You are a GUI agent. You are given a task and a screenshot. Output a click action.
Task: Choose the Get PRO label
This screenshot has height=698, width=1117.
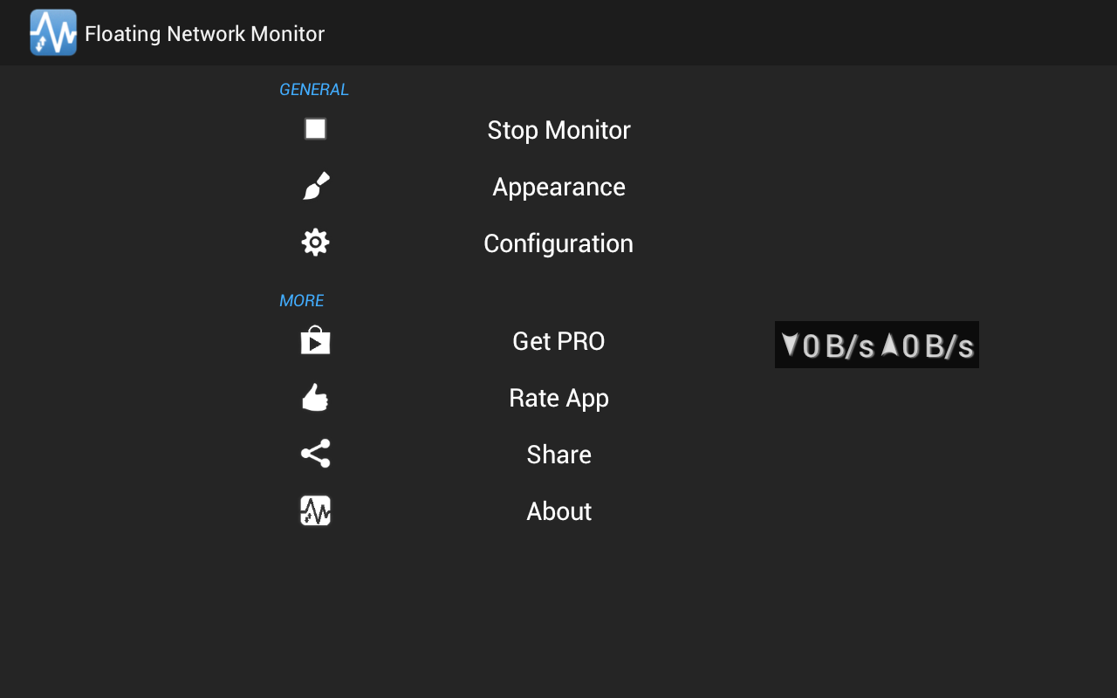click(558, 341)
